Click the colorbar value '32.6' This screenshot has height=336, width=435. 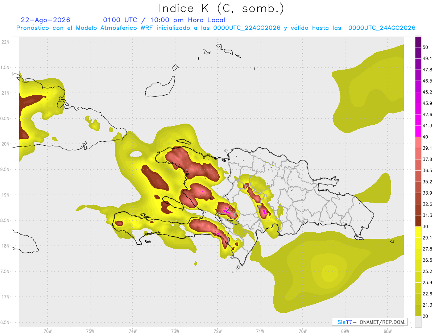coord(427,204)
